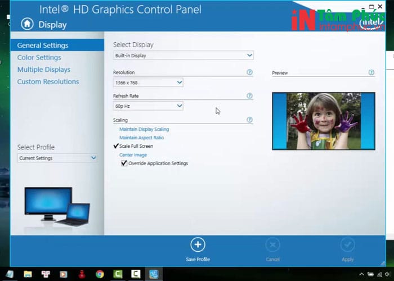394x281 pixels.
Task: Open the red figure taskbar icon
Action: pyautogui.click(x=82, y=274)
